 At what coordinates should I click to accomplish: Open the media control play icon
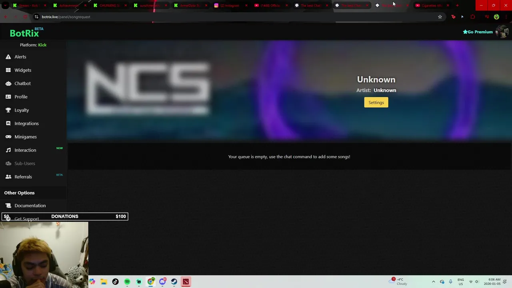click(462, 17)
